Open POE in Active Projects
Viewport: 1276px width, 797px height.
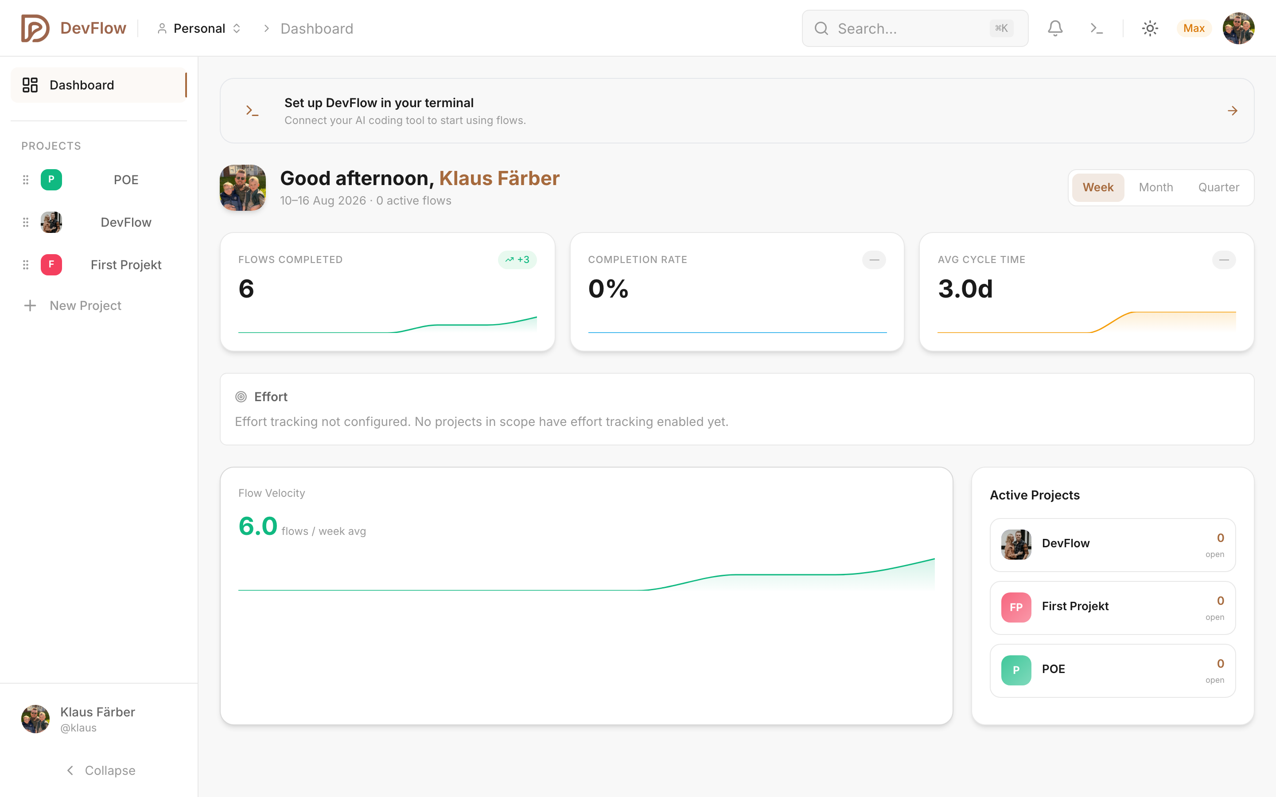click(x=1113, y=670)
